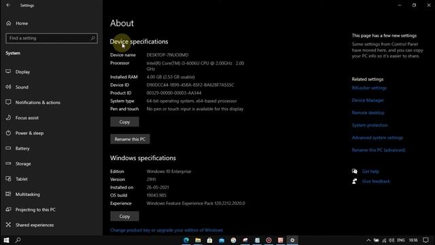Image resolution: width=435 pixels, height=245 pixels.
Task: Click the ENG language indicator
Action: 401,240
